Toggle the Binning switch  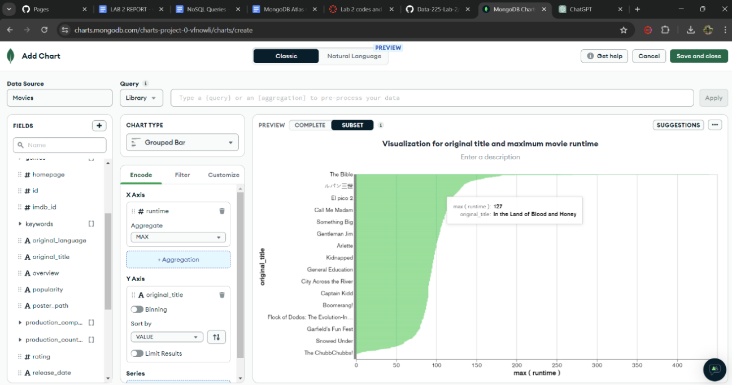137,309
